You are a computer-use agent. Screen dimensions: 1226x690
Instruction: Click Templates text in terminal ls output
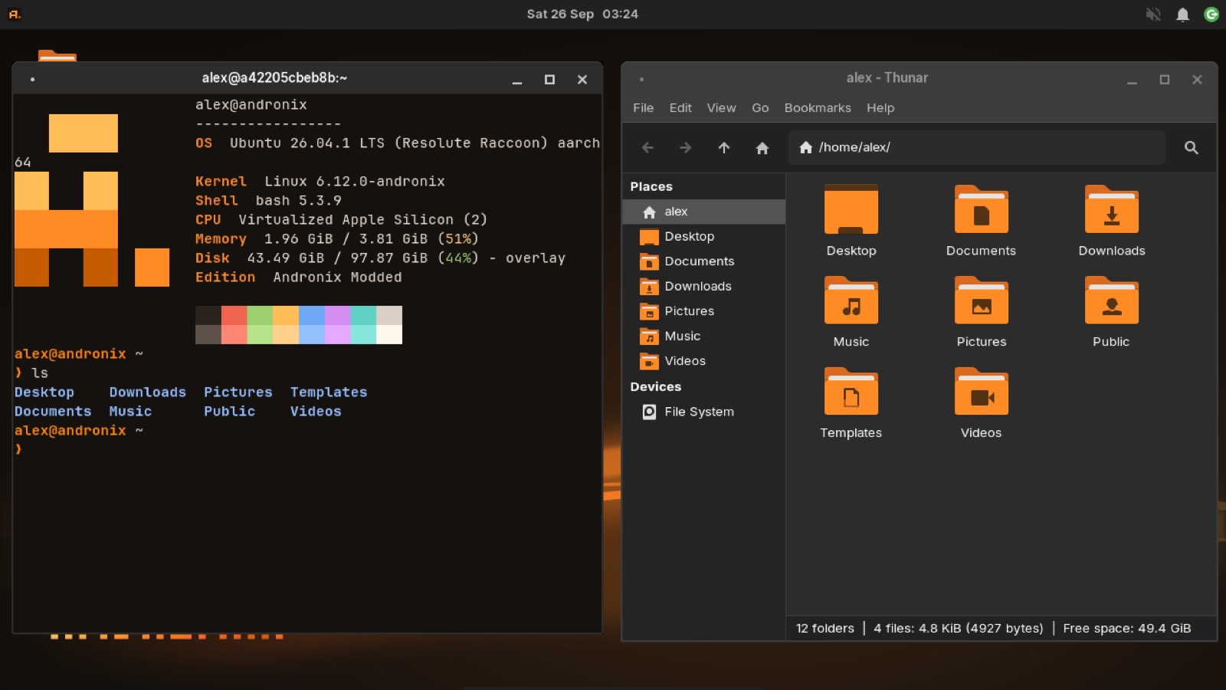click(x=329, y=392)
